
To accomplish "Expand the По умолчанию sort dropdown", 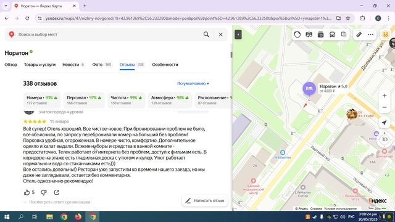I will pos(193,84).
